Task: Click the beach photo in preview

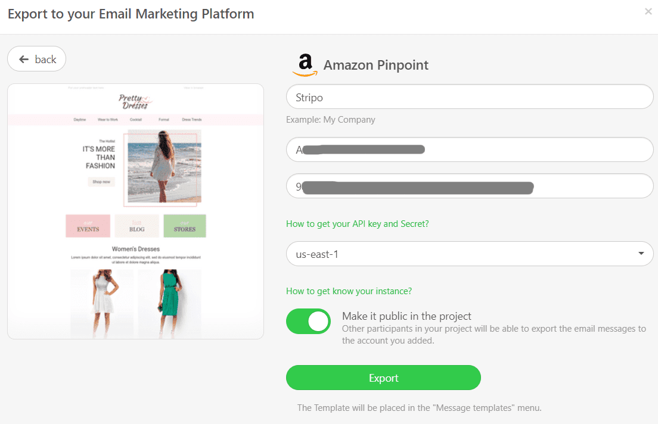Action: click(x=164, y=166)
